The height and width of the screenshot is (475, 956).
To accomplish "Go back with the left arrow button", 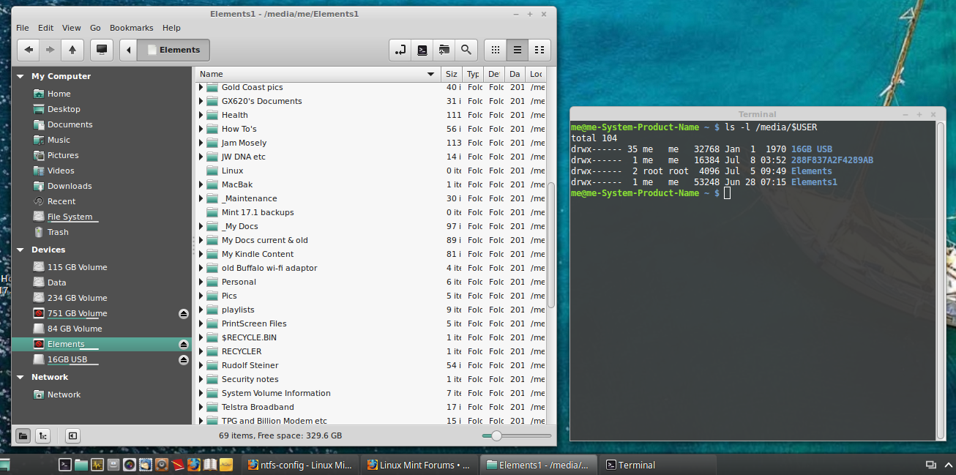I will [x=29, y=50].
